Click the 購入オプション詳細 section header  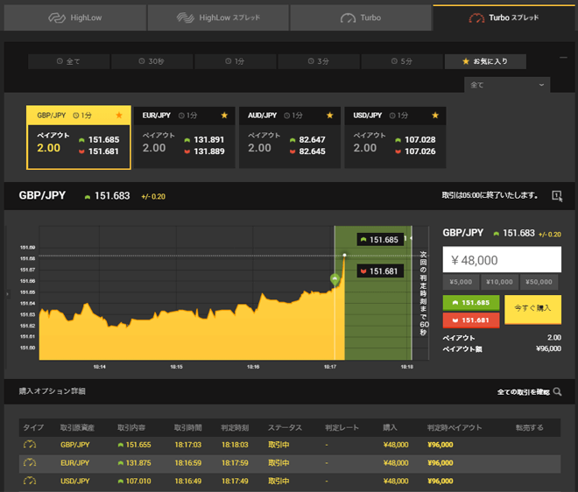52,391
